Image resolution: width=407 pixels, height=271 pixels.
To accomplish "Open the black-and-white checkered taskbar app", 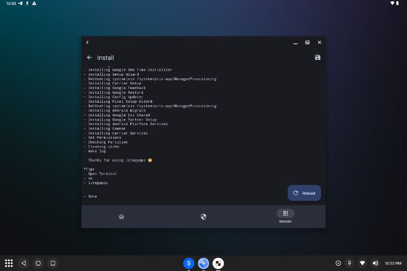I will click(218, 263).
